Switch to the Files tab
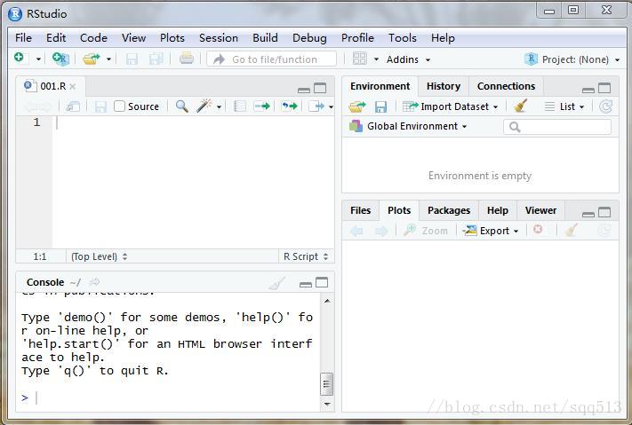The image size is (632, 425). 360,210
